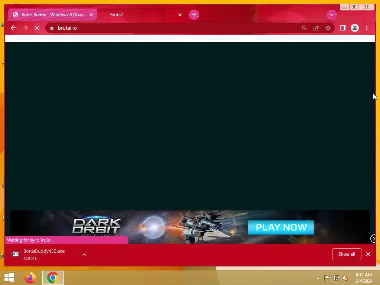Screen dimensions: 380x285
Task: Open the network tray icon
Action: tap(336, 278)
